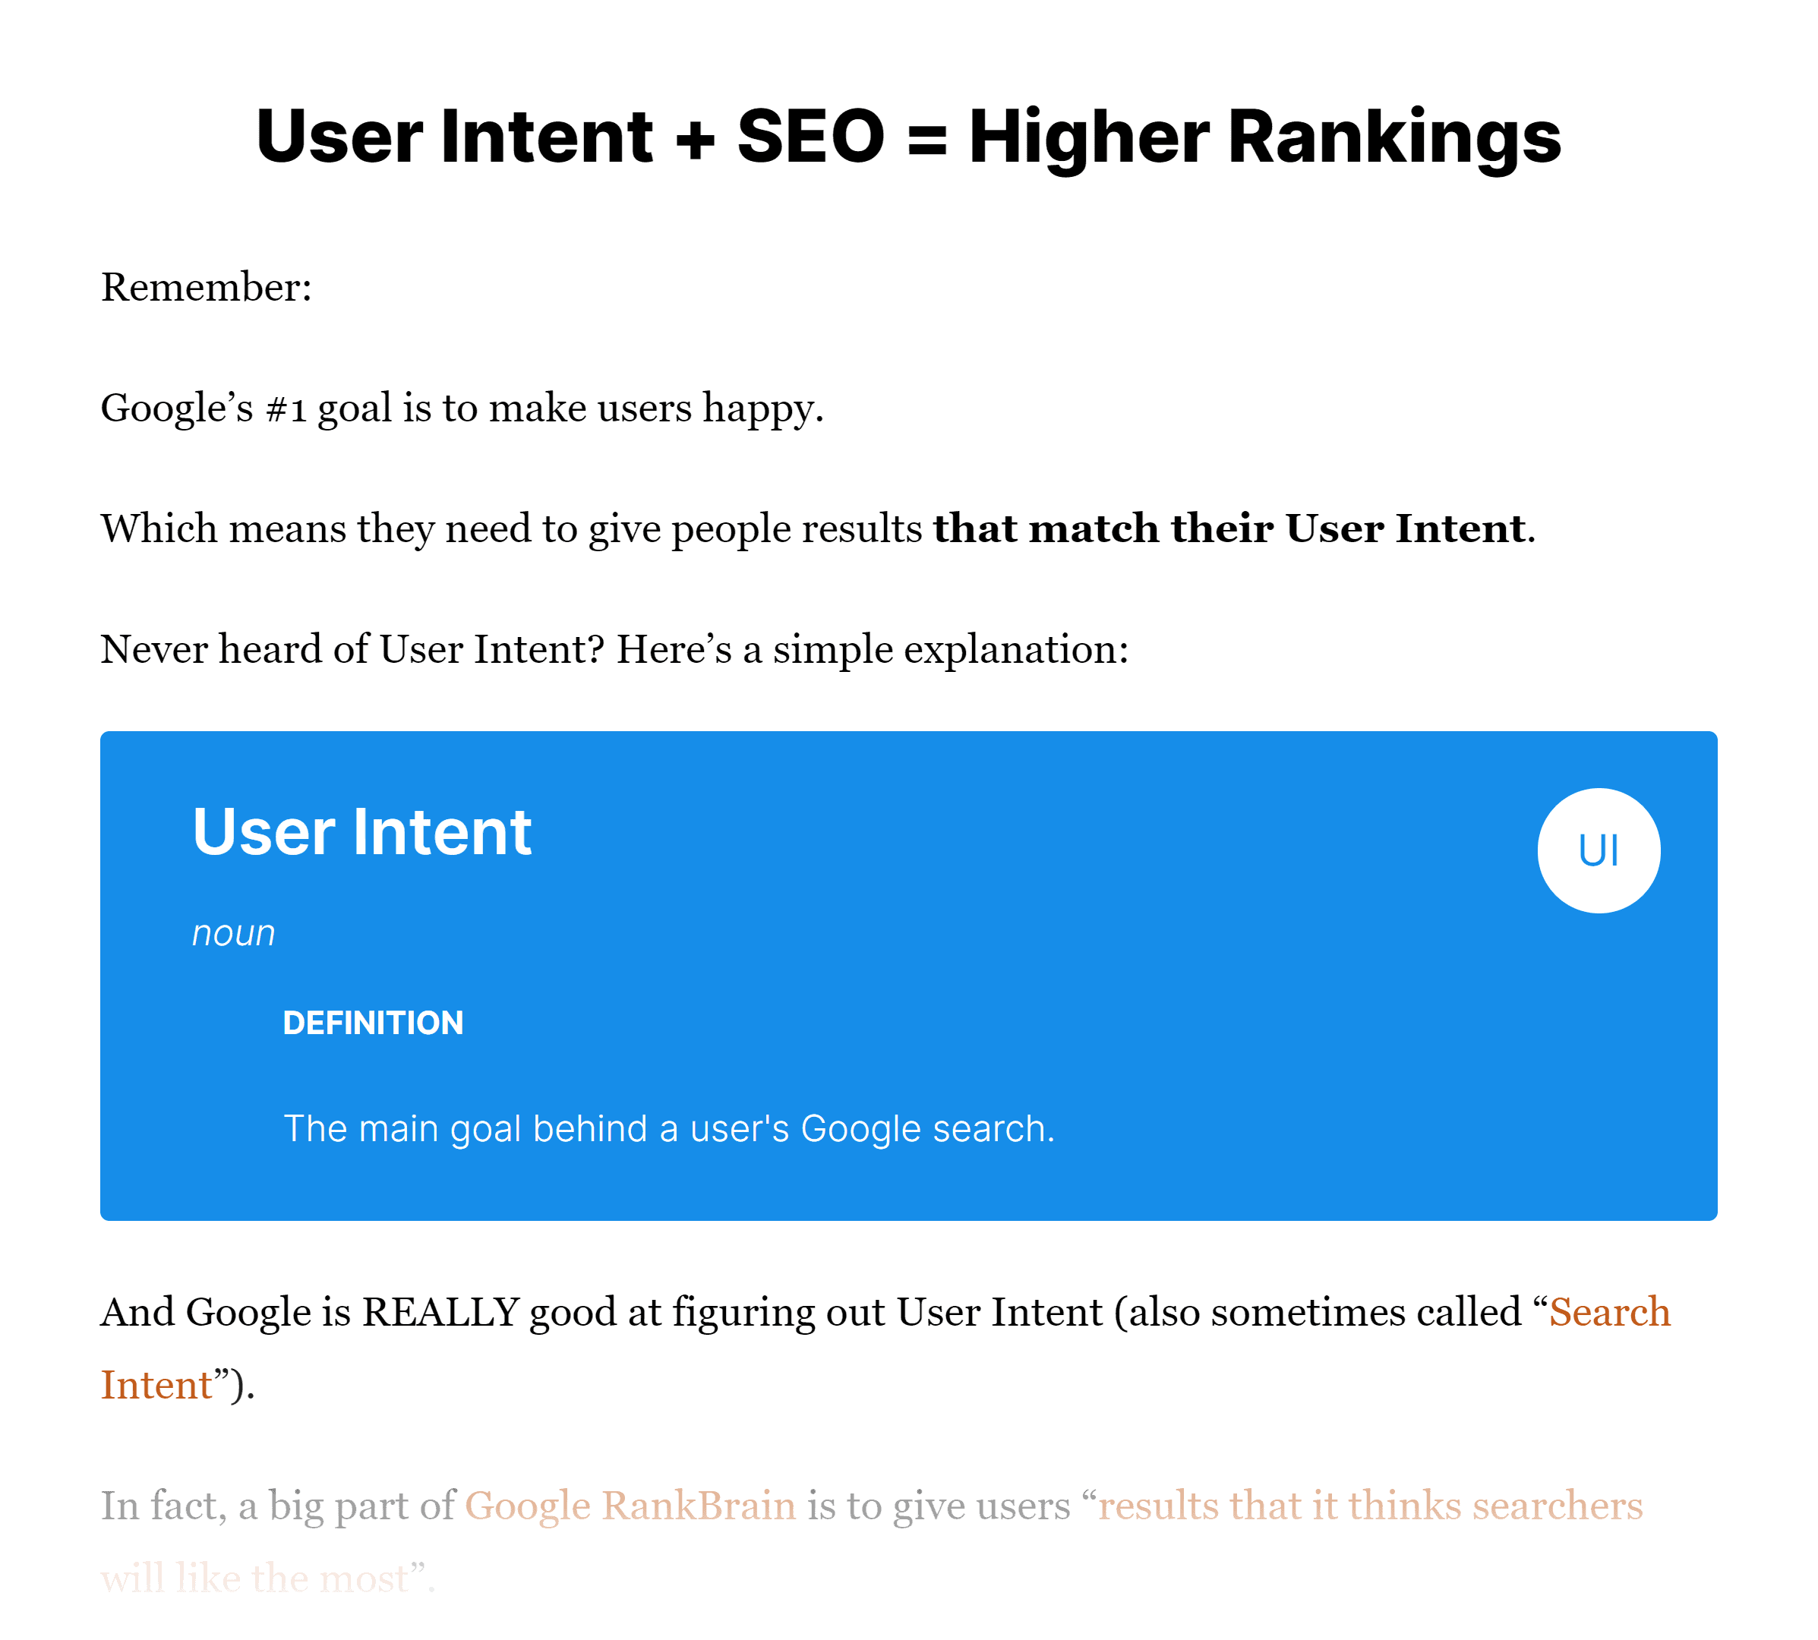The image size is (1818, 1640).
Task: Click the definition sentence about Google search
Action: (669, 1128)
